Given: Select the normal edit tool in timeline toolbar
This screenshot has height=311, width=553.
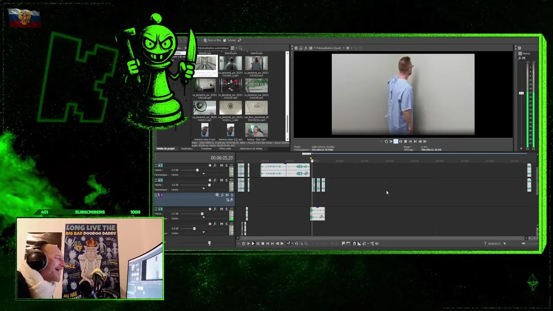Looking at the screenshot, I should (288, 244).
